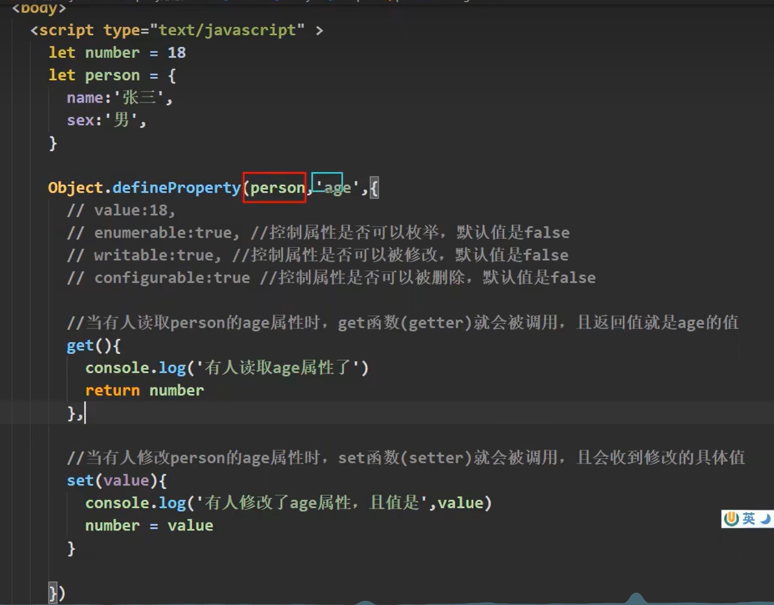Click the comment describing the setter function
The width and height of the screenshot is (774, 605).
coord(406,458)
